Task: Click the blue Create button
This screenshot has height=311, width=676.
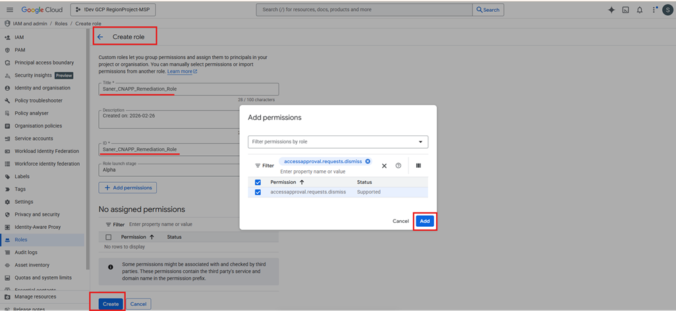Action: [x=111, y=304]
